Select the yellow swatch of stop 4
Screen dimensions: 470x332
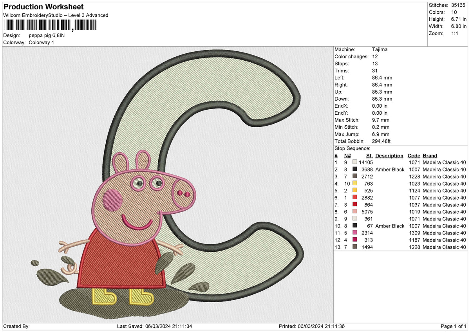click(355, 183)
